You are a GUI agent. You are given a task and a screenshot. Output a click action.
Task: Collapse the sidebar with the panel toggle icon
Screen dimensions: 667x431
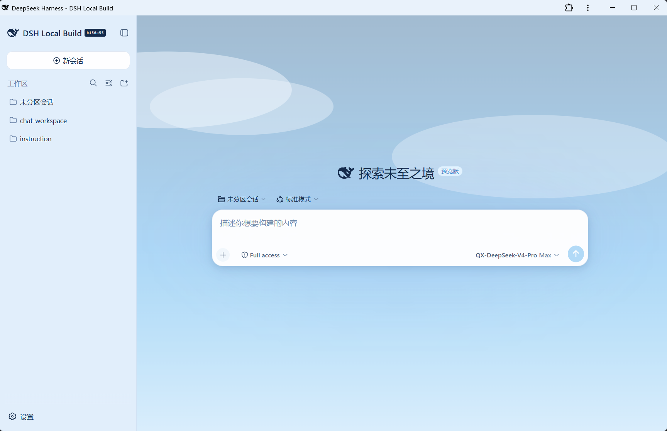pyautogui.click(x=124, y=33)
